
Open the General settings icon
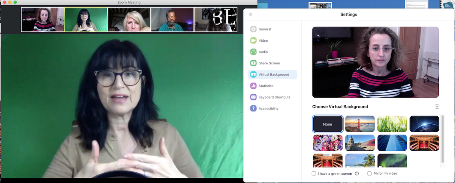pyautogui.click(x=253, y=29)
